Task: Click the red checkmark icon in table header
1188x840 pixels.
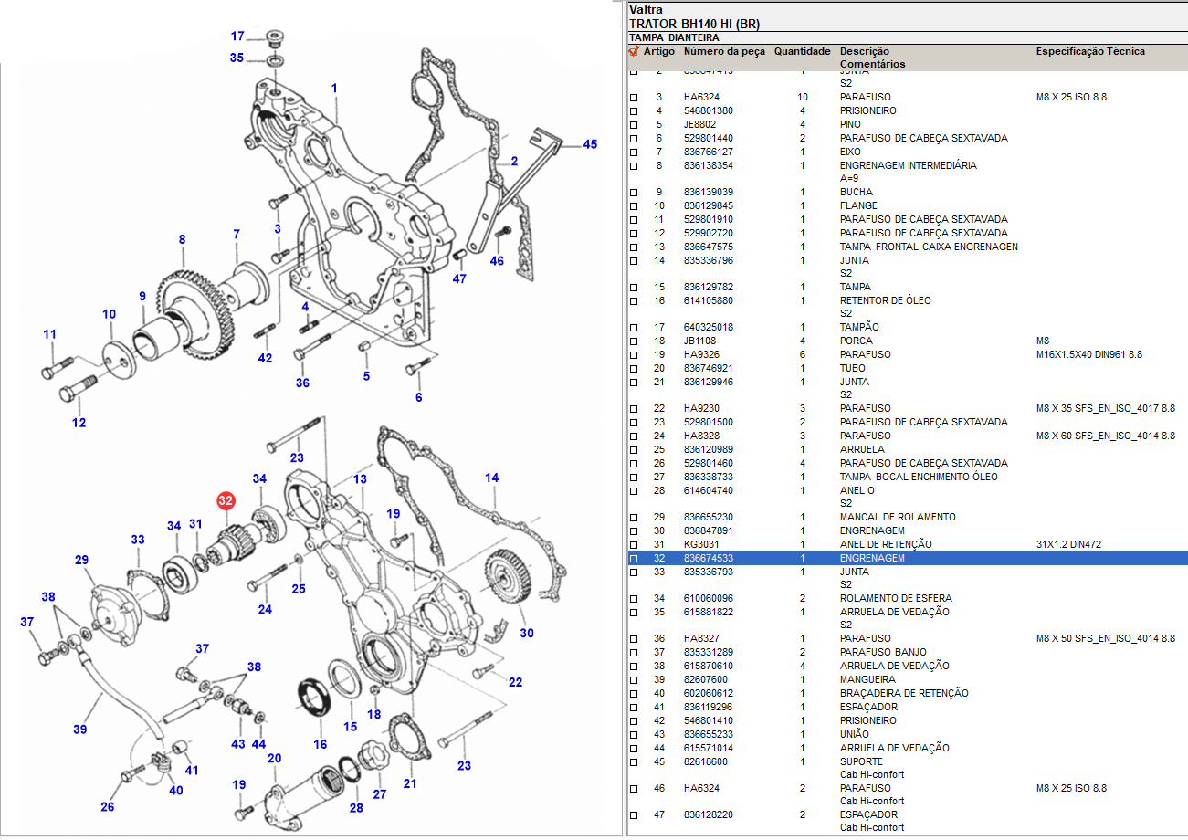Action: [x=633, y=52]
